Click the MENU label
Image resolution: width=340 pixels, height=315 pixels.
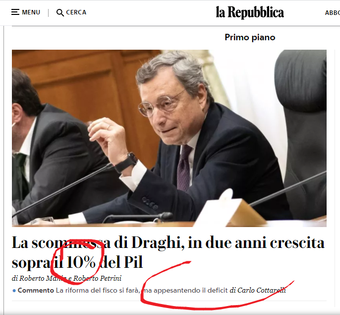pos(31,12)
